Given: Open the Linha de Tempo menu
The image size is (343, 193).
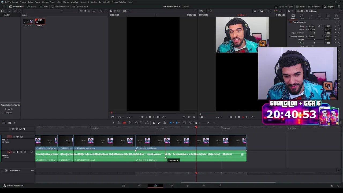Looking at the screenshot, I should click(49, 2).
